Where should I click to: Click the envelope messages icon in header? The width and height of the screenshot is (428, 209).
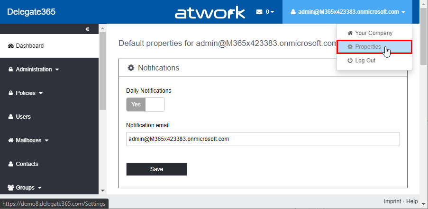[259, 12]
